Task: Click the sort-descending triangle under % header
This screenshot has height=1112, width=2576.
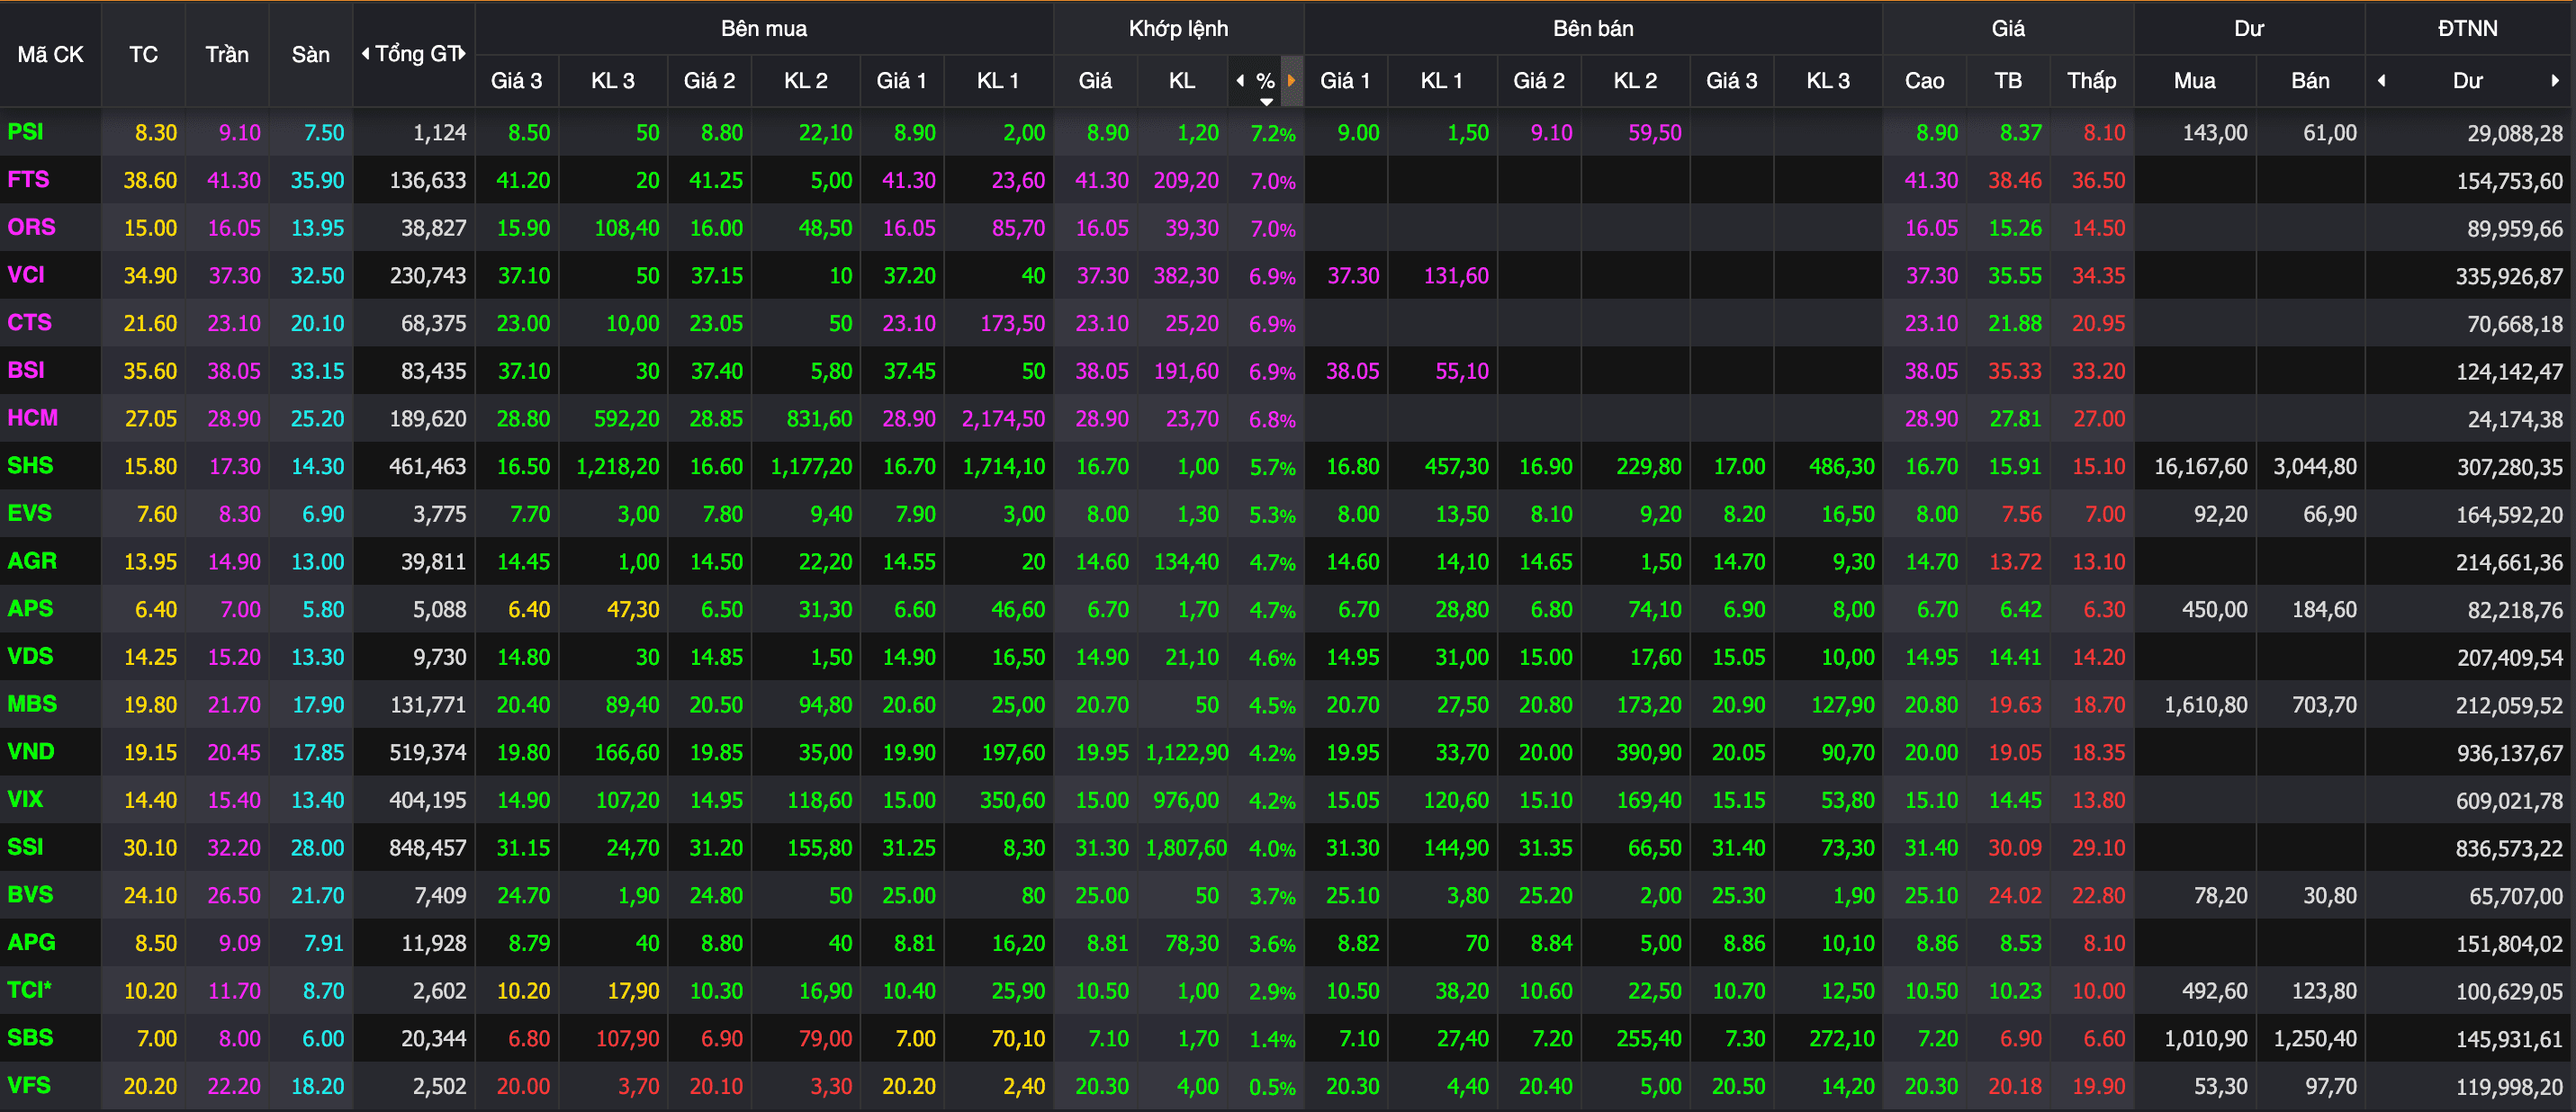Action: click(1266, 101)
